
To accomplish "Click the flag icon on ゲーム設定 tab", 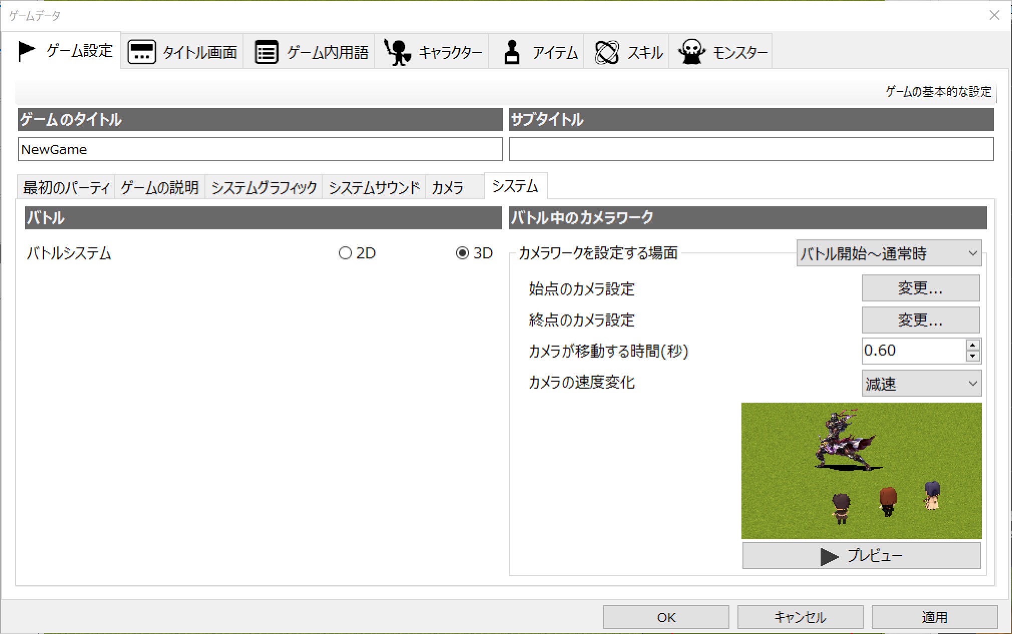I will [27, 51].
